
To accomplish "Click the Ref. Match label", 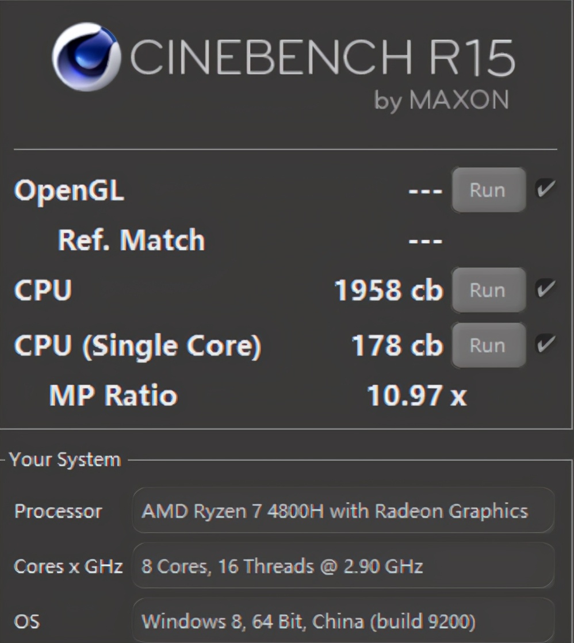I will pyautogui.click(x=132, y=241).
